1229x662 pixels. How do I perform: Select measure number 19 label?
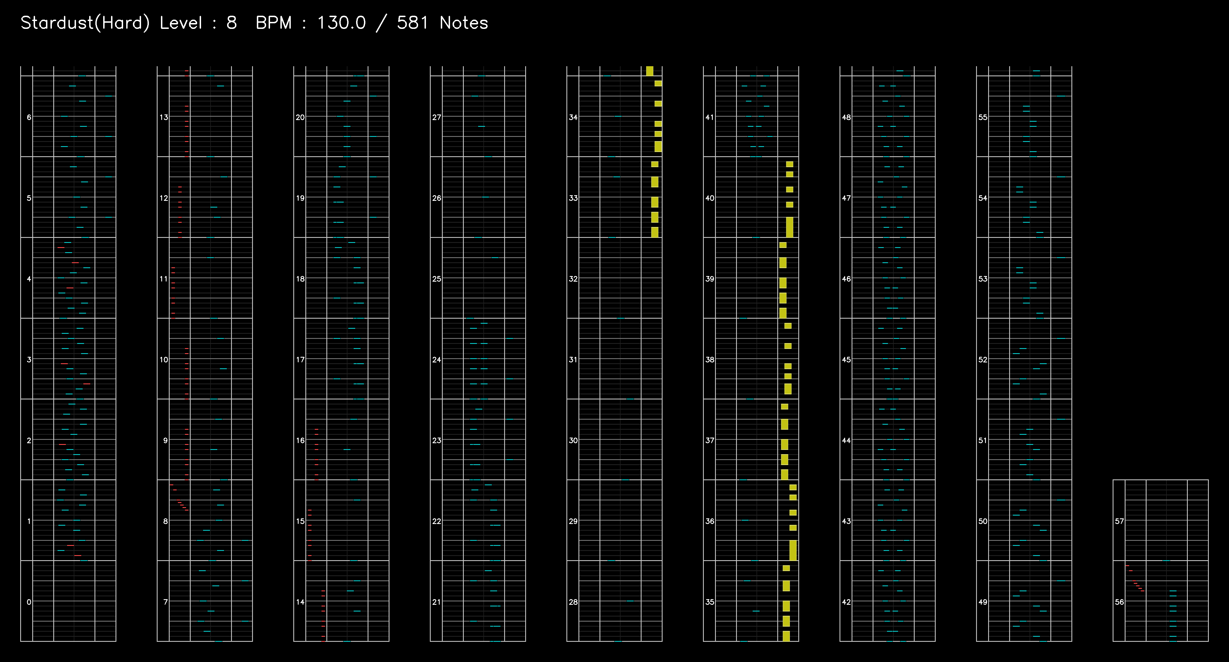point(300,198)
